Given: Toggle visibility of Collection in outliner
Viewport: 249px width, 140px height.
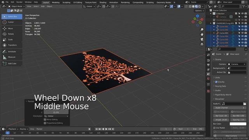Looking at the screenshot, I should tap(242, 14).
